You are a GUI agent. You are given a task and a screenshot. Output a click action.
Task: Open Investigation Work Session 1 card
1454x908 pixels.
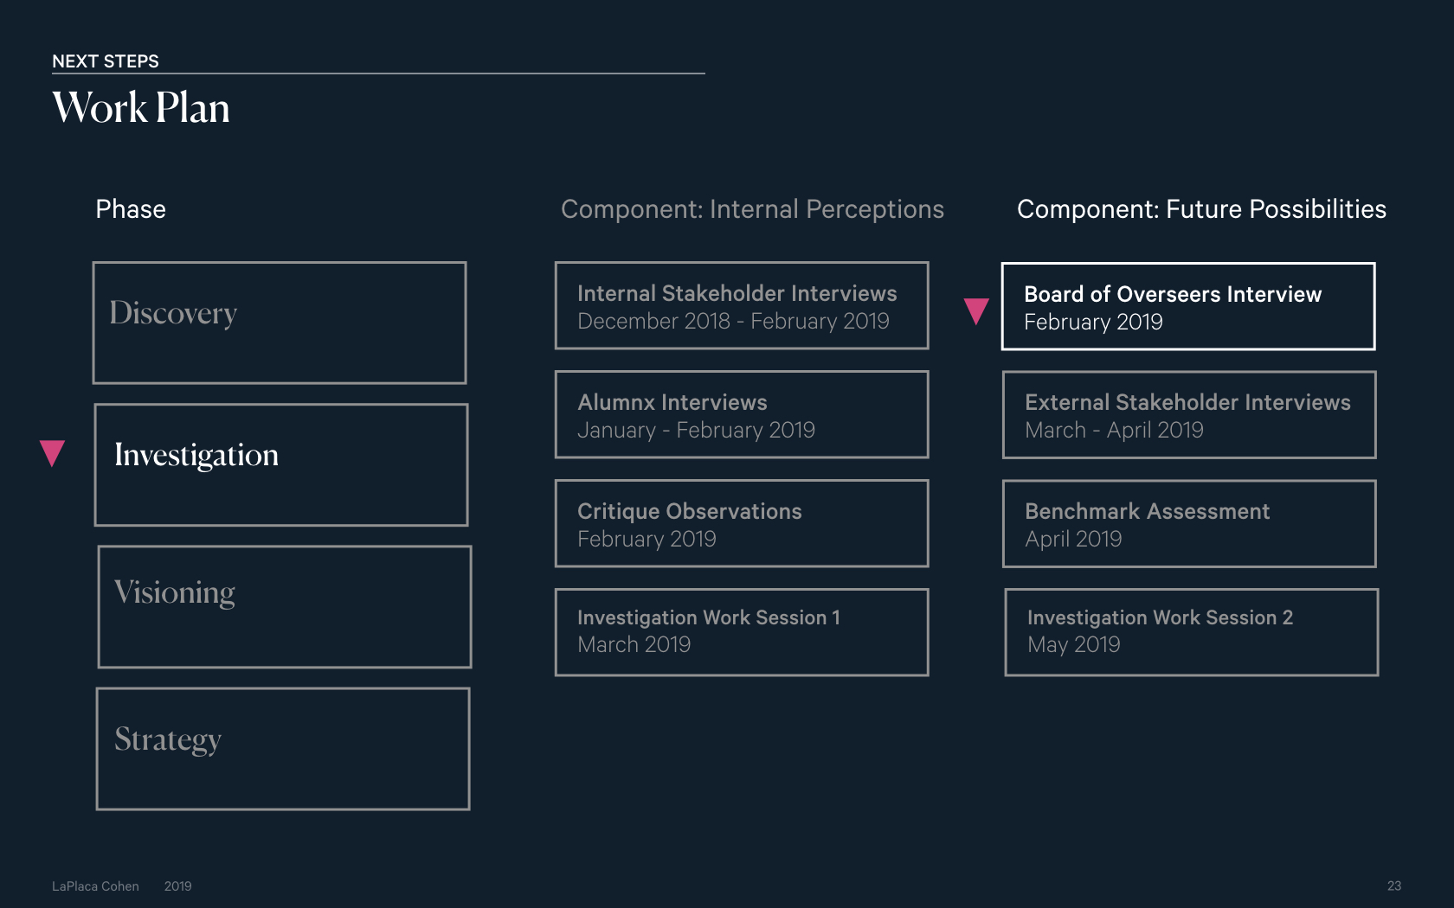click(x=742, y=632)
